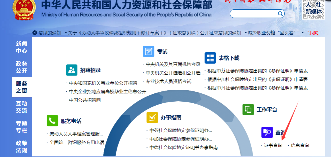This screenshot has width=331, height=157.
Task: Open the 政务公开 sidebar tab
Action: 22,67
